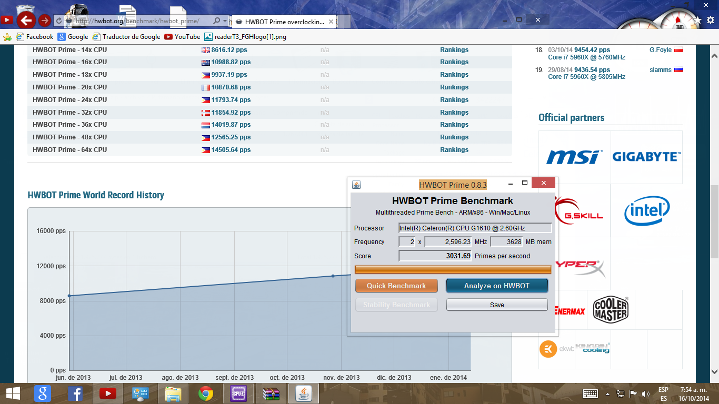Click the Stability Benchmark button

(396, 305)
